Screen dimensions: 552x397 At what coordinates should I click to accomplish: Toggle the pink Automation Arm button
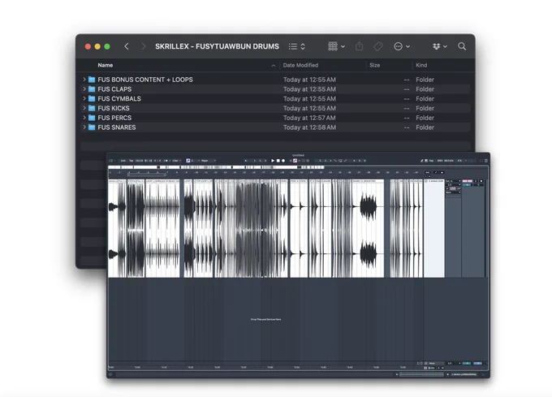(295, 161)
